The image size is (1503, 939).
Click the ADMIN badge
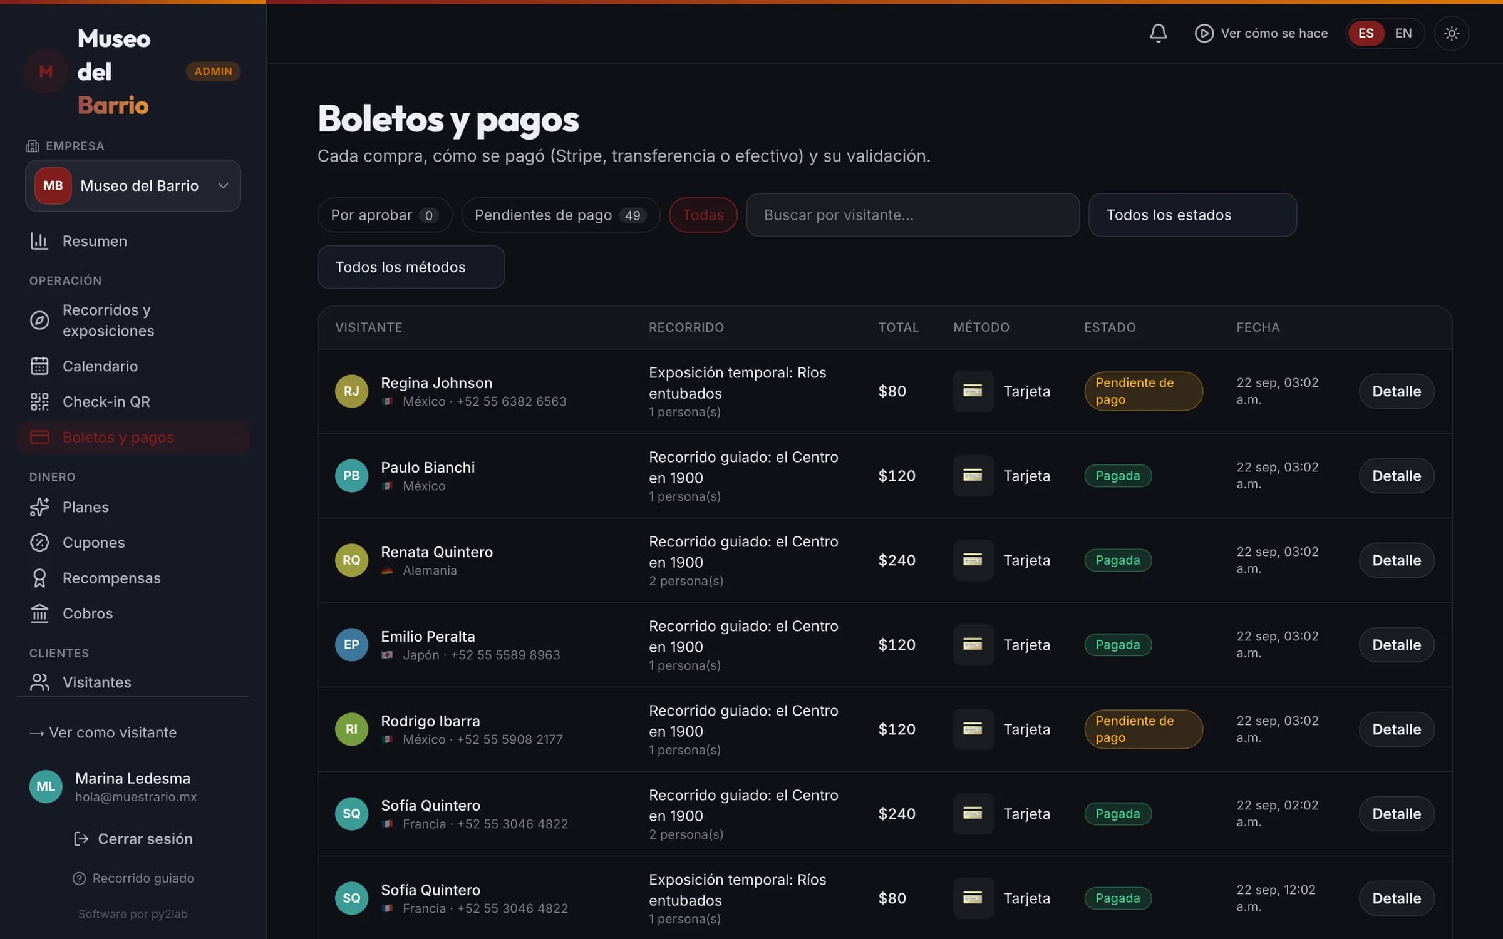point(213,71)
